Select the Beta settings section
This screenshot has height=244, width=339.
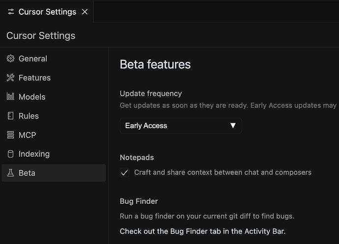click(x=54, y=173)
